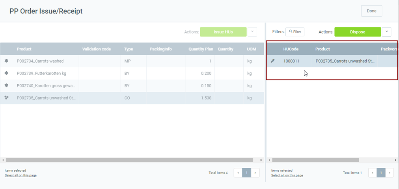
Task: Sort by Product column in left table
Action: tap(24, 49)
